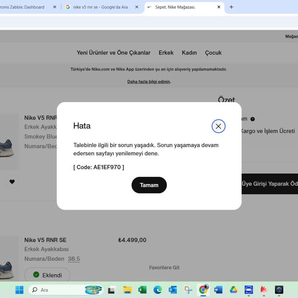This screenshot has height=298, width=298.
Task: Click the Eklendi button
Action: 47,275
